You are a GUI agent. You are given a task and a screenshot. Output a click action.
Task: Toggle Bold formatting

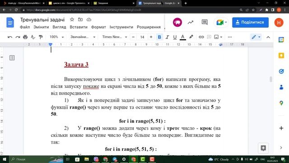coord(159,37)
